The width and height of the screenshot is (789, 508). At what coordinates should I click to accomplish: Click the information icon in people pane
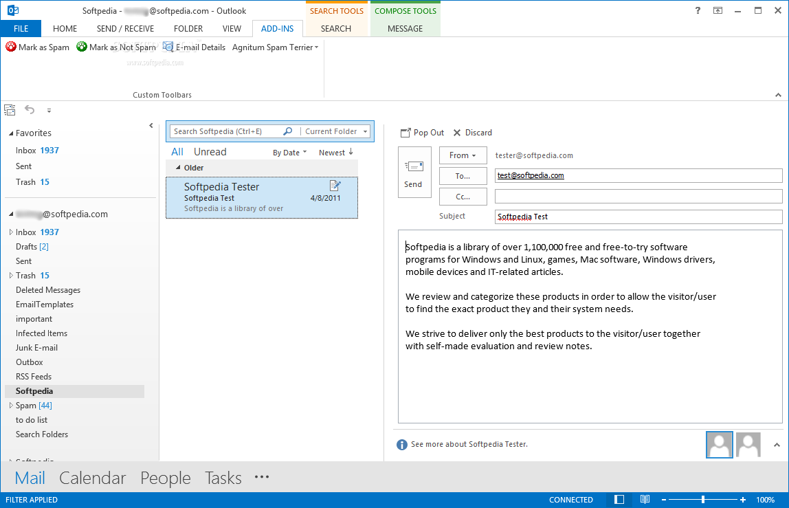coord(401,445)
